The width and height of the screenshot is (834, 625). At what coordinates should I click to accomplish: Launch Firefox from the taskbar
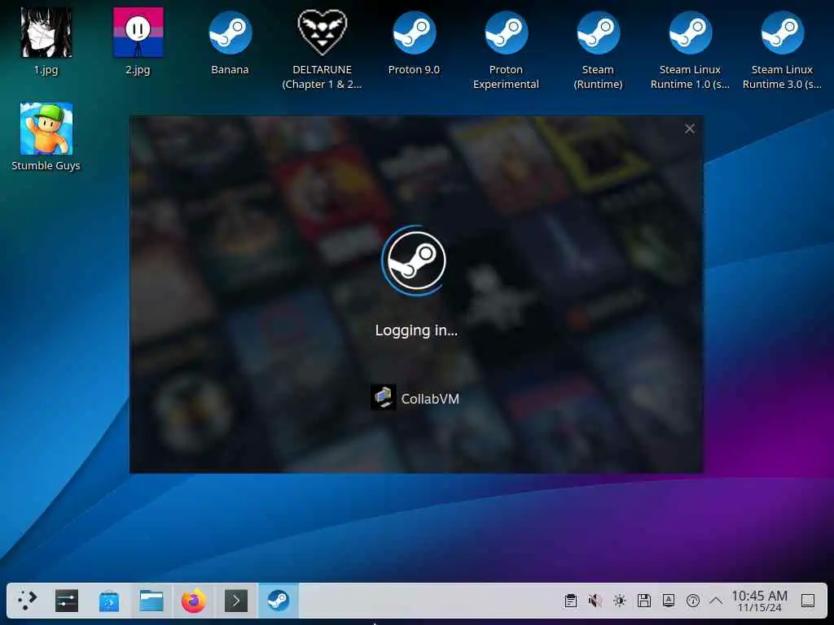click(194, 601)
